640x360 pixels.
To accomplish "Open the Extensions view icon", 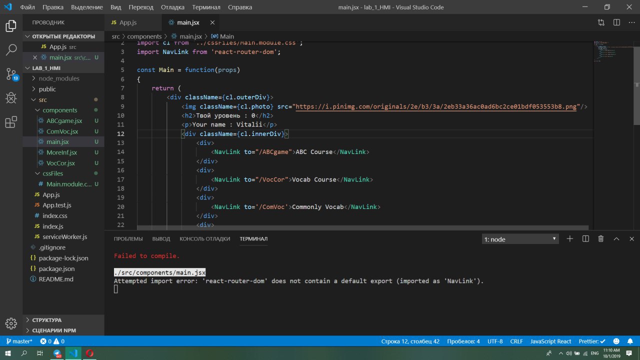I will pyautogui.click(x=11, y=122).
